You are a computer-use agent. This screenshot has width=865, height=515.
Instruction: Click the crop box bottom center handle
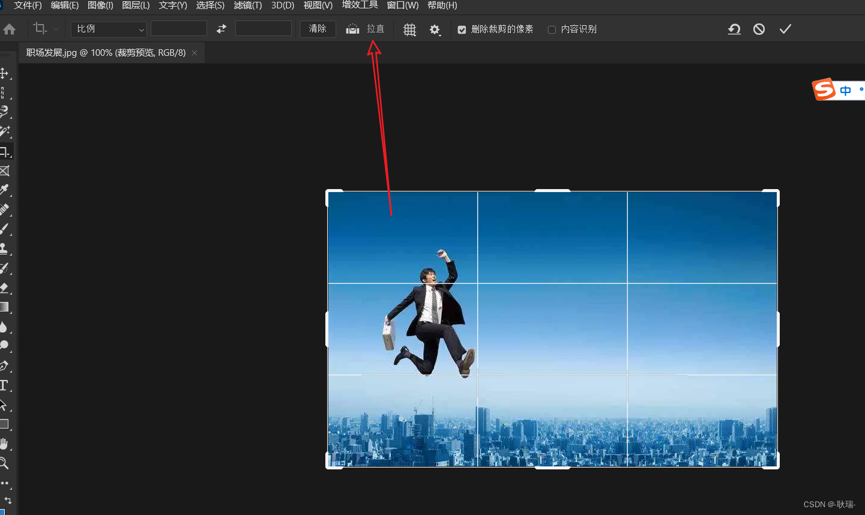click(x=552, y=467)
